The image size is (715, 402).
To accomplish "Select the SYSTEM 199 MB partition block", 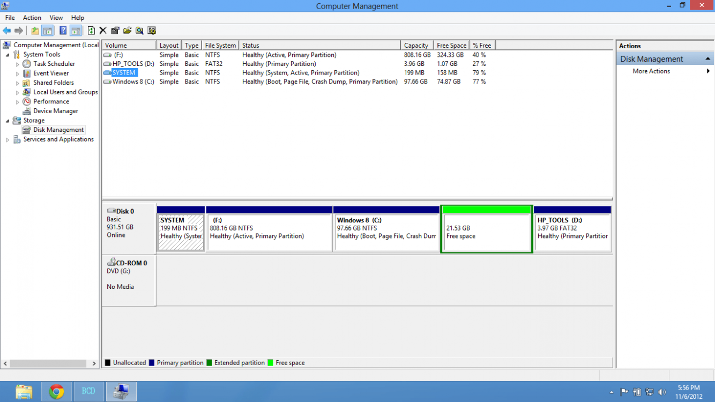I will pos(181,228).
